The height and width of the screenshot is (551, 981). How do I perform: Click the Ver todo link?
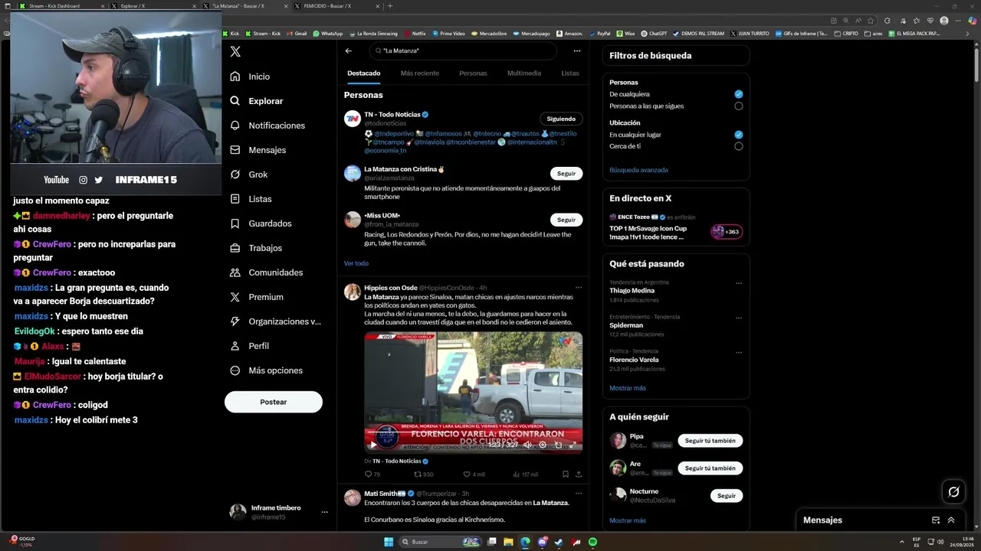pyautogui.click(x=356, y=263)
